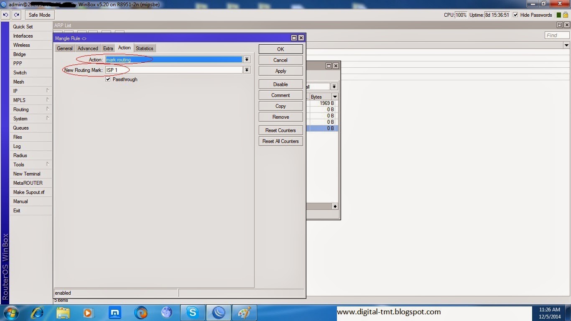571x321 pixels.
Task: Uncheck the Passthrough checkbox
Action: 108,79
